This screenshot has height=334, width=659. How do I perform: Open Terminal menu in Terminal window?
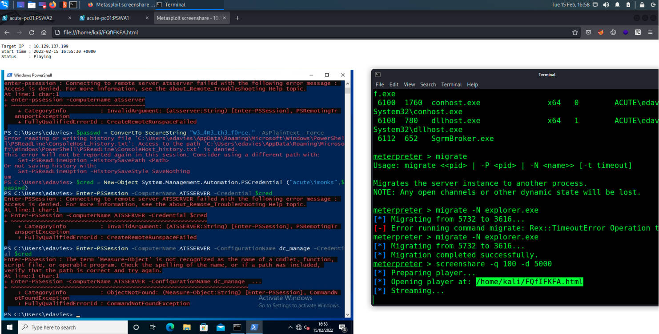pos(451,84)
